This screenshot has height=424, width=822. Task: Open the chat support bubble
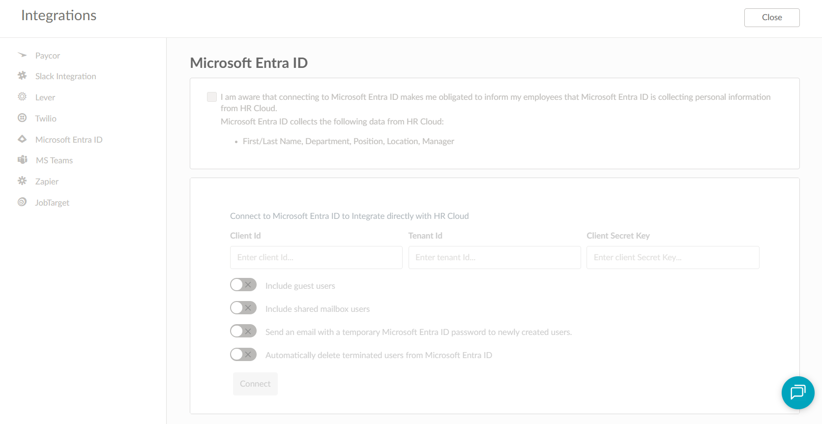[798, 393]
